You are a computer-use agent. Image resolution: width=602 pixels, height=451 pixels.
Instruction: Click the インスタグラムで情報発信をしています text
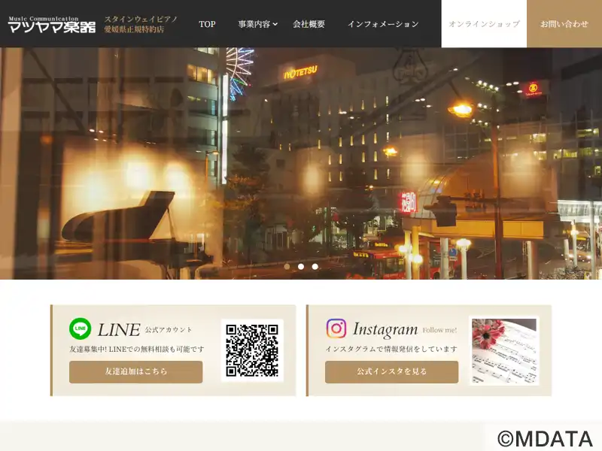(391, 349)
